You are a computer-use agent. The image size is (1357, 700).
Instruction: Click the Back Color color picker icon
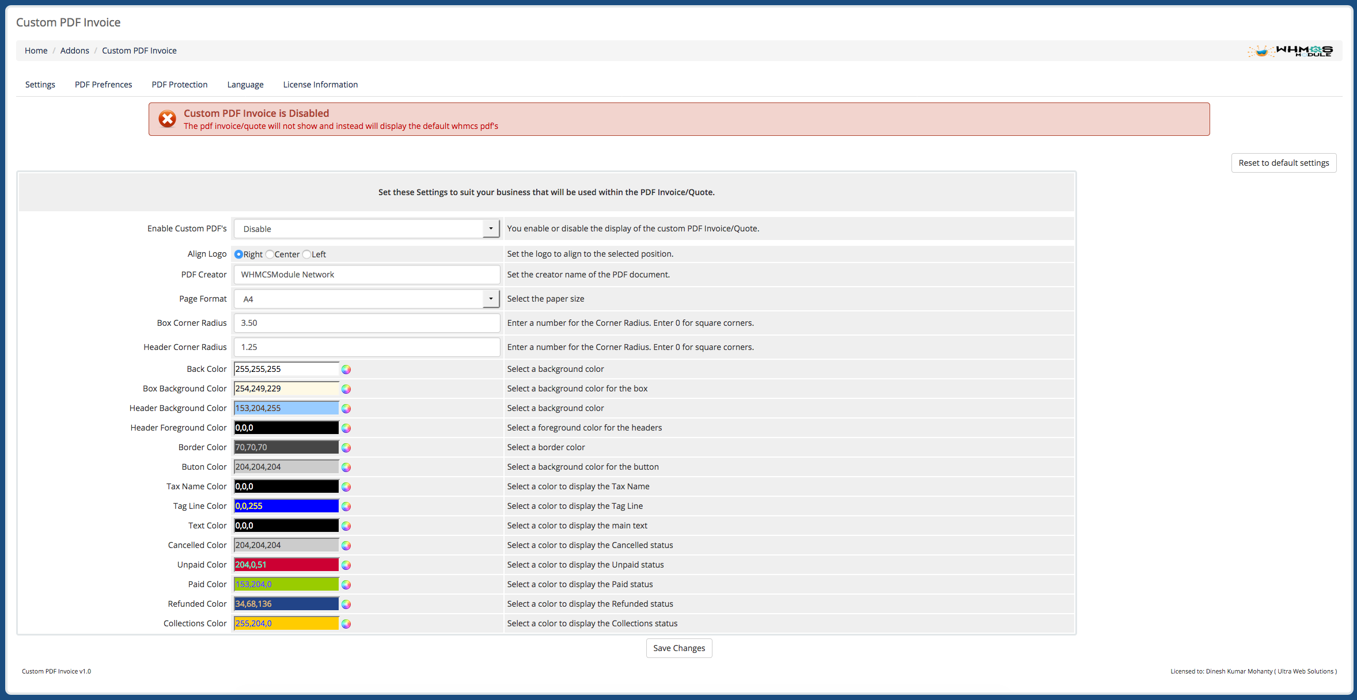pyautogui.click(x=346, y=368)
